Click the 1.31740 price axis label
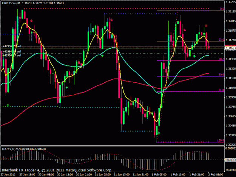 pos(231,40)
